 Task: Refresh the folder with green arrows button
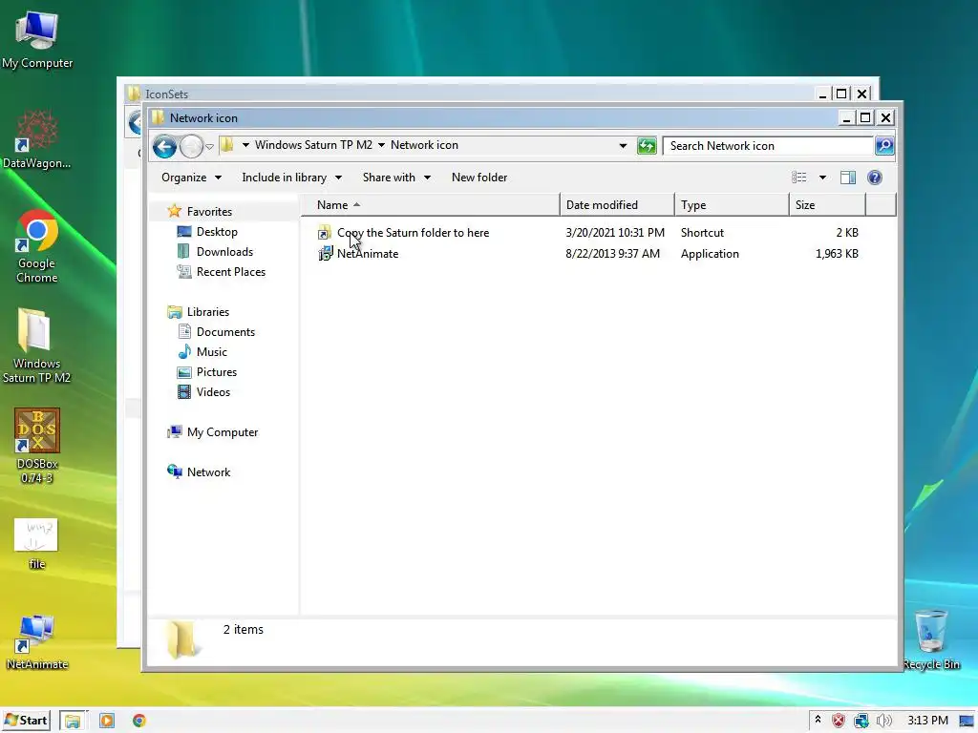647,146
